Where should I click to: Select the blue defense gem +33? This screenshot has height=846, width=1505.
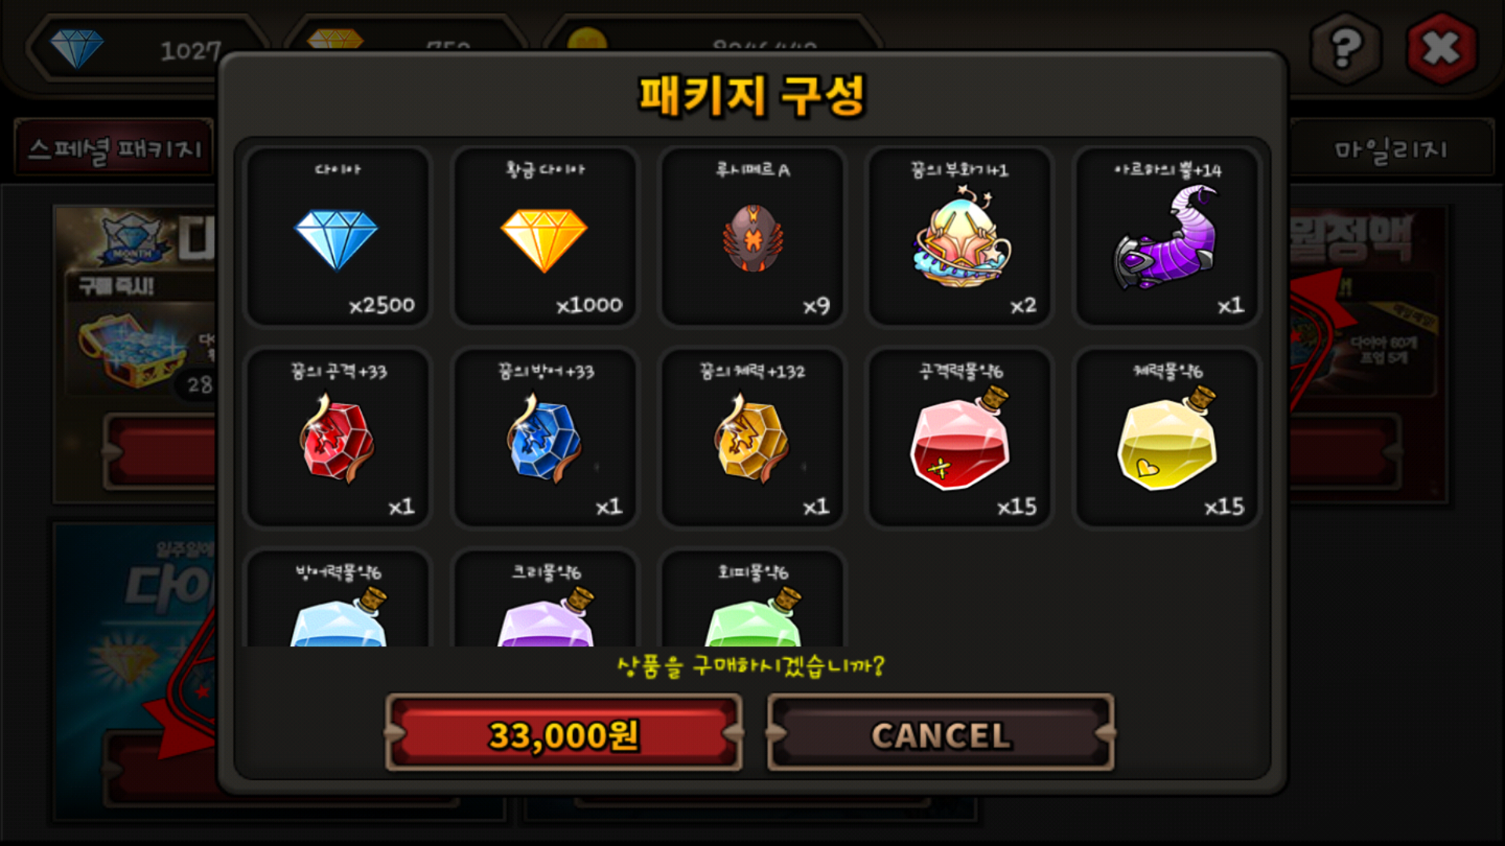[545, 437]
